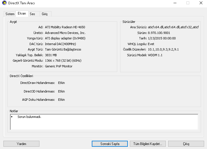The height and width of the screenshot is (149, 207).
Task: Click the Sonraki Sayfa button
Action: (x=110, y=144)
